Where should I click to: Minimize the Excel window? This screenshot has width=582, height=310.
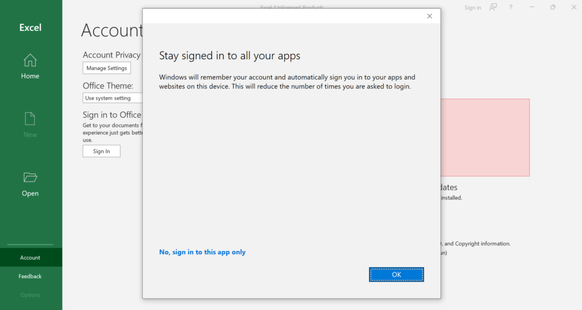point(531,7)
